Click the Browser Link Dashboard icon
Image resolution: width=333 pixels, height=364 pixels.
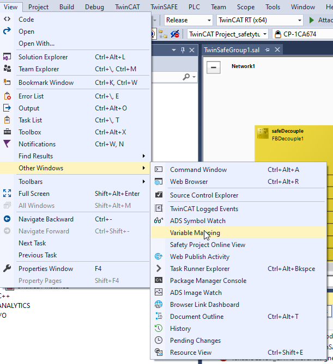click(159, 304)
